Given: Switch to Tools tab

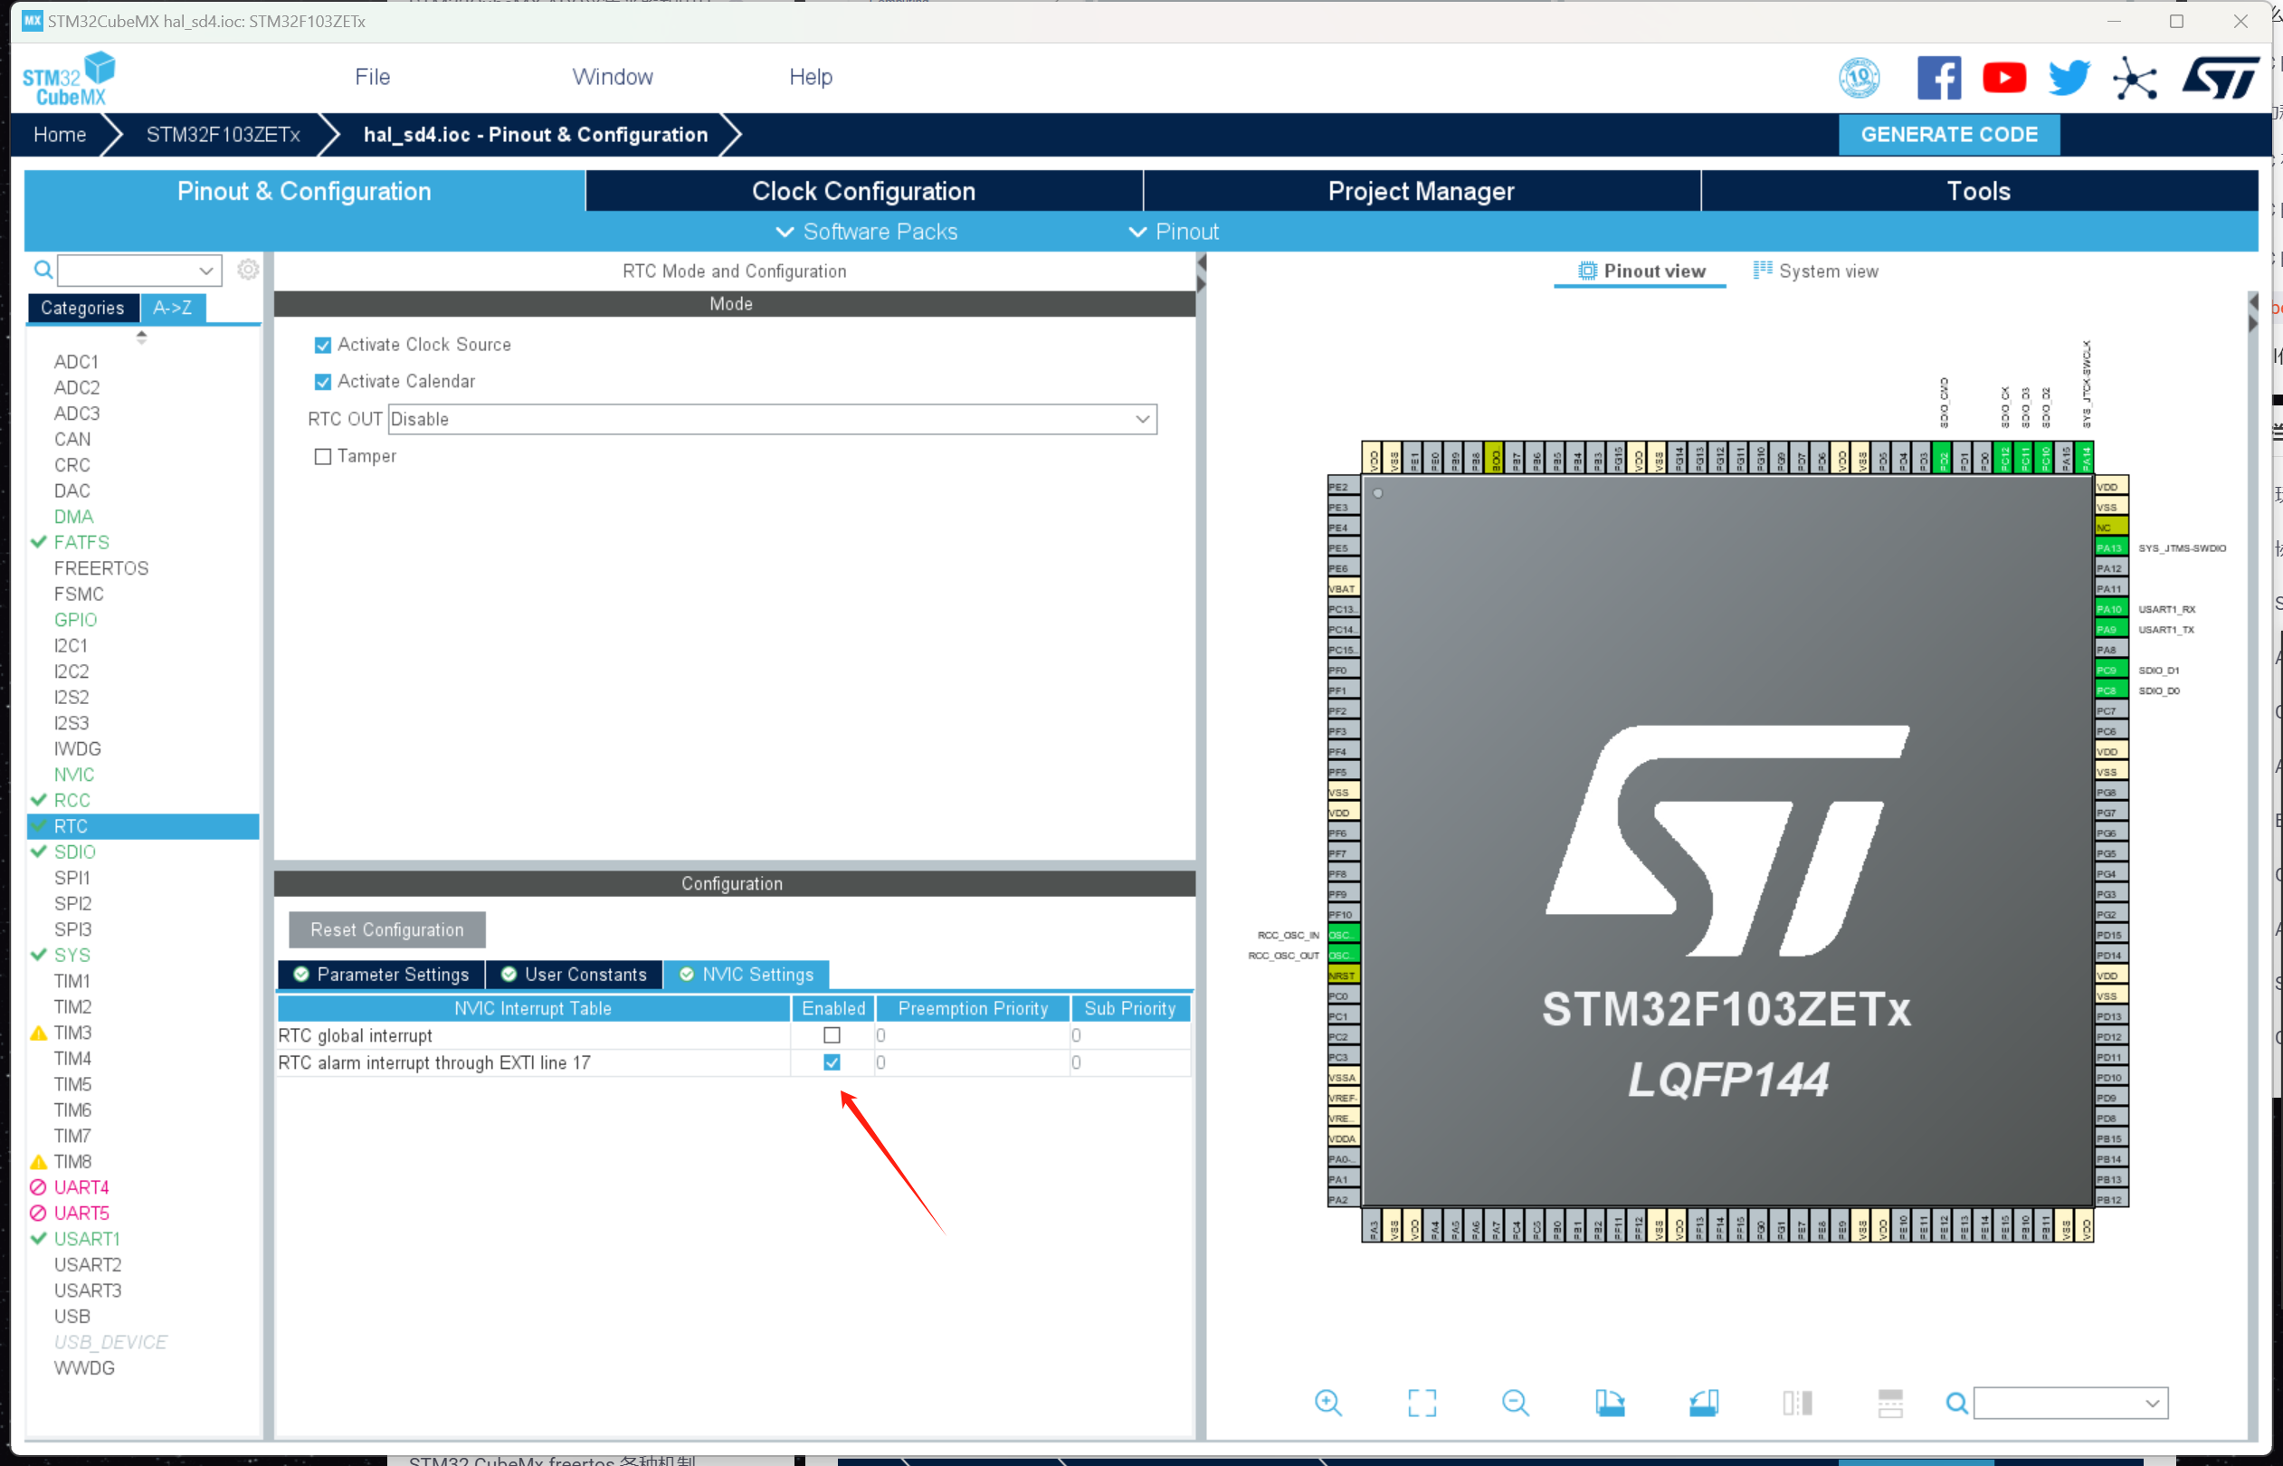Looking at the screenshot, I should pyautogui.click(x=1978, y=191).
